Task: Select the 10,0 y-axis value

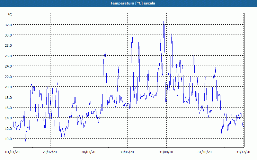Action: tap(8, 139)
